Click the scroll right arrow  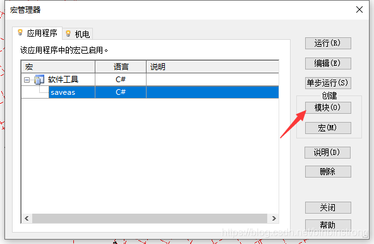point(274,218)
